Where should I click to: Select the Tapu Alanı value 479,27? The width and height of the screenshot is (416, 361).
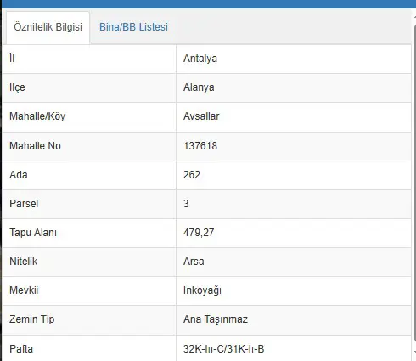(x=199, y=233)
